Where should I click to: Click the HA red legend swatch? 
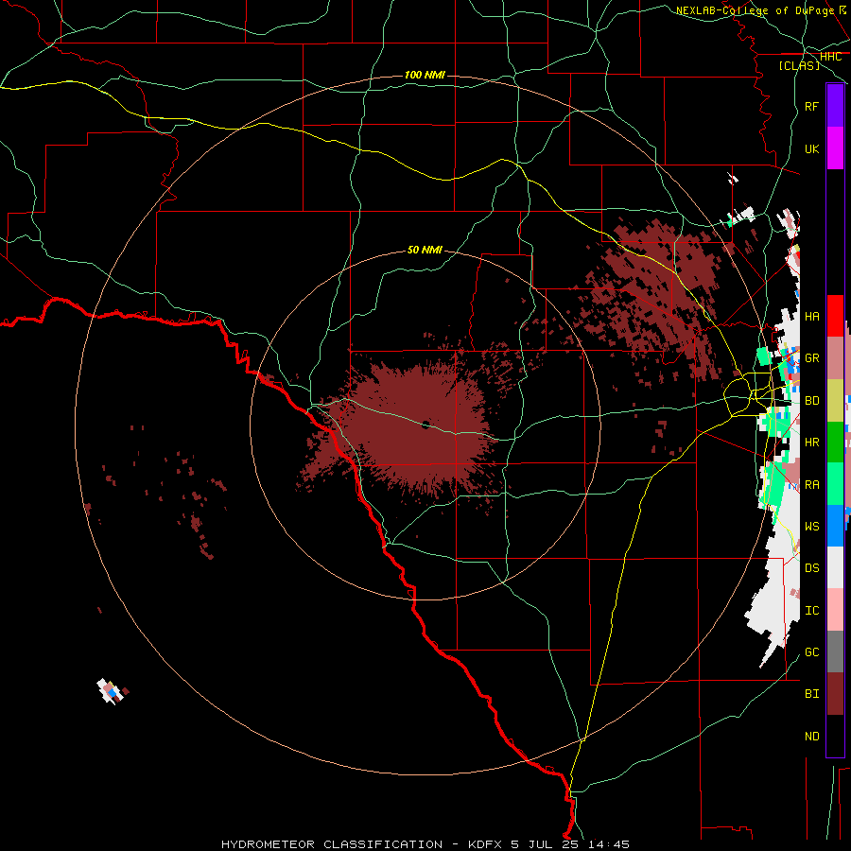[835, 316]
